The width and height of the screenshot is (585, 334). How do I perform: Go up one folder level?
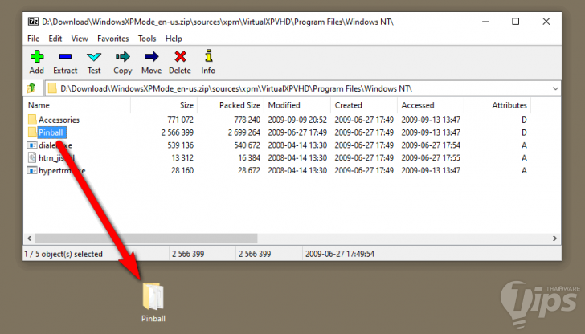point(31,88)
